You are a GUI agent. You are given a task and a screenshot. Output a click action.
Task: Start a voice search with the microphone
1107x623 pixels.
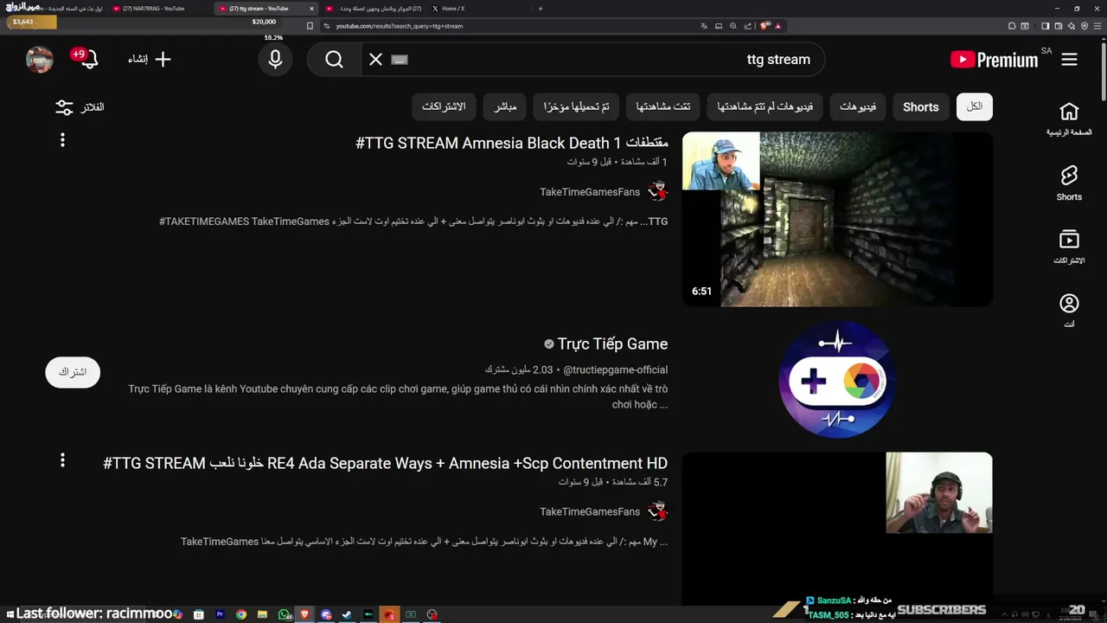click(275, 60)
